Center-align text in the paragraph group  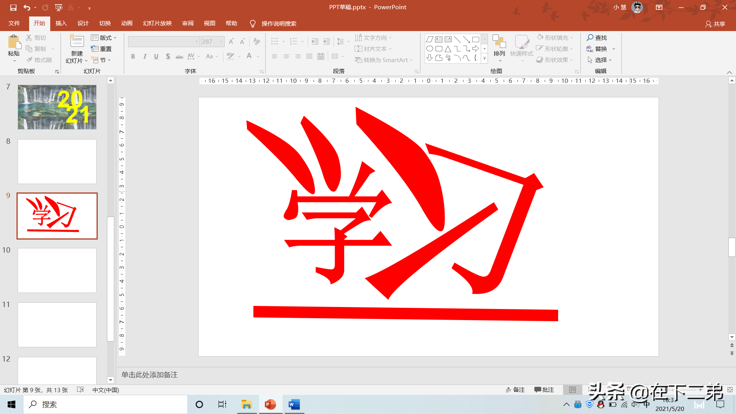click(286, 56)
